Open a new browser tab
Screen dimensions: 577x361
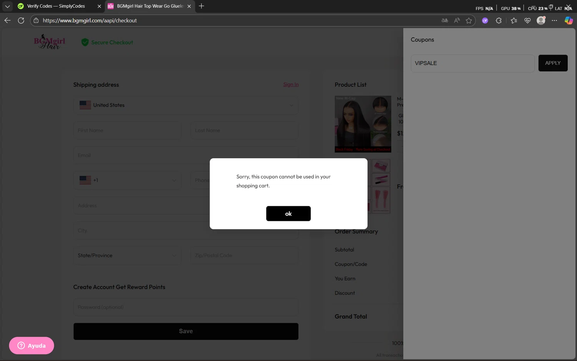[201, 6]
